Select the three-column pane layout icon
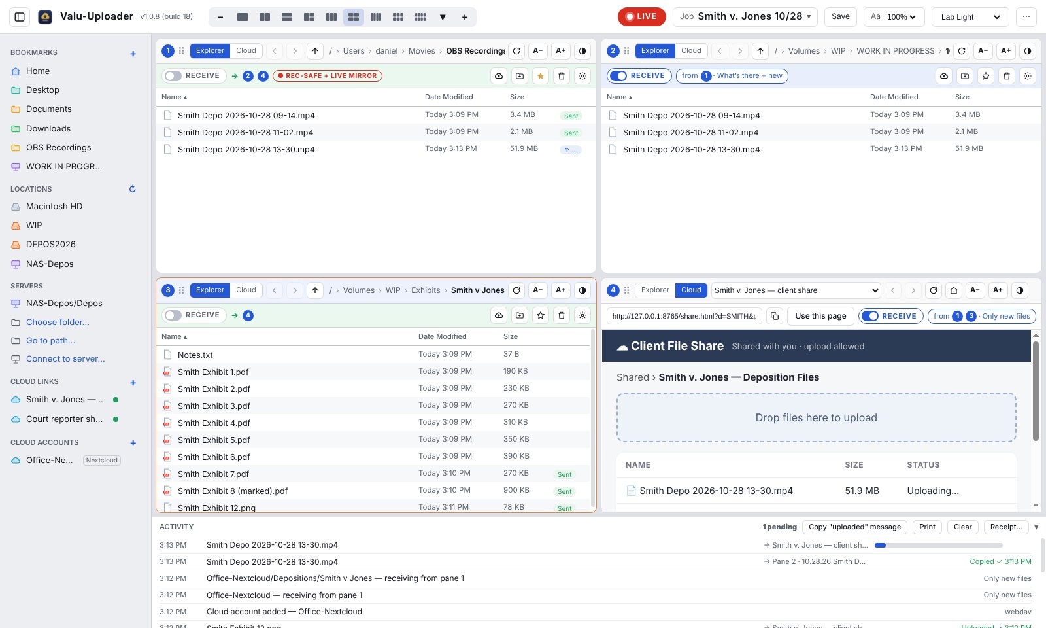Viewport: 1046px width, 628px height. (331, 17)
